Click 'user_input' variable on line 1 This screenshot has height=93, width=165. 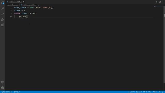pos(20,7)
